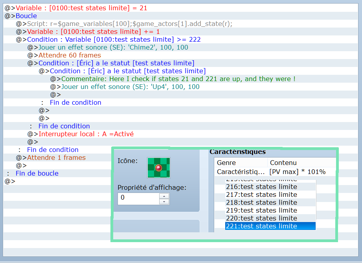
Task: Select the [PV max] * 101% characteristic row
Action: point(275,172)
